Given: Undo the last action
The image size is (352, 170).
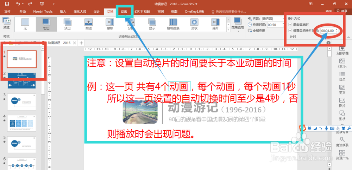Looking at the screenshot, I should pos(18,4).
